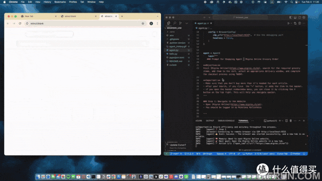Open the Bookmarks menu in the menu bar
The image size is (322, 181).
(60, 2)
